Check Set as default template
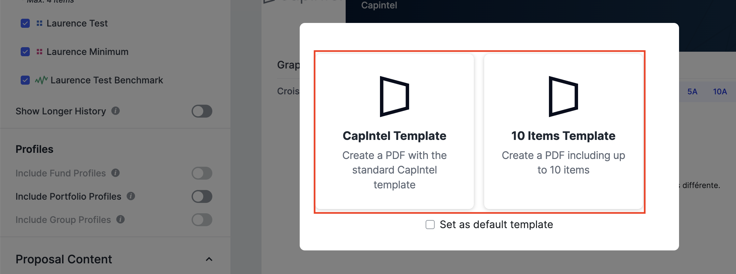Image resolution: width=736 pixels, height=274 pixels. pos(430,225)
